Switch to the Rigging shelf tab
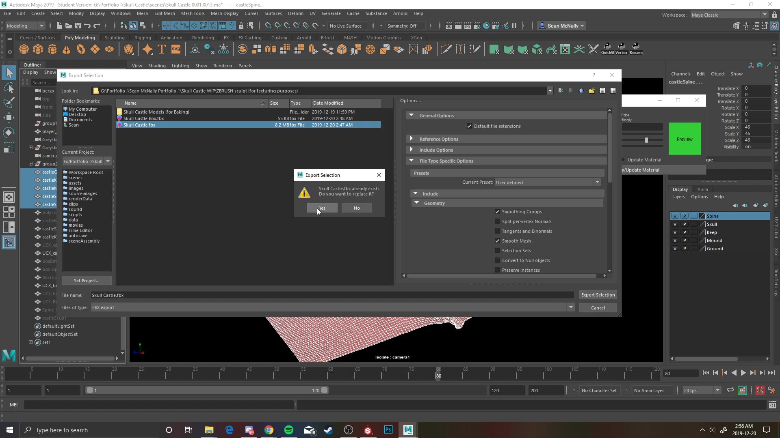 coord(143,38)
